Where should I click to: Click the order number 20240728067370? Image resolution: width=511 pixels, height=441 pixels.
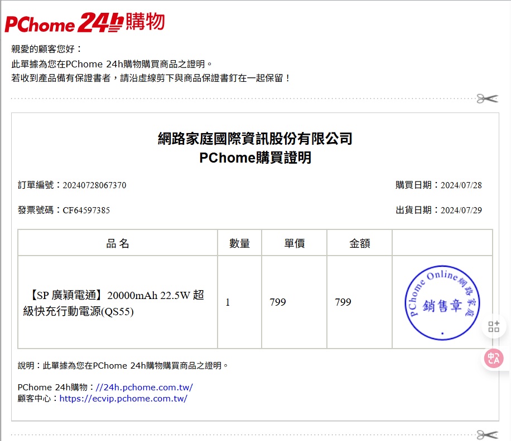click(94, 185)
